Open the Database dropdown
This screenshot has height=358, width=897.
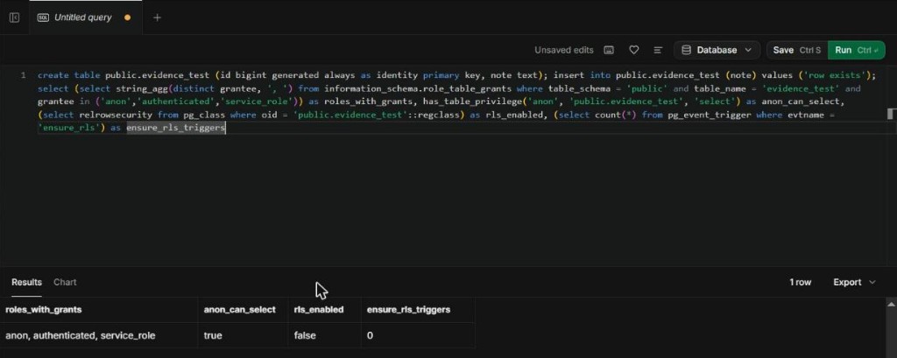click(717, 50)
